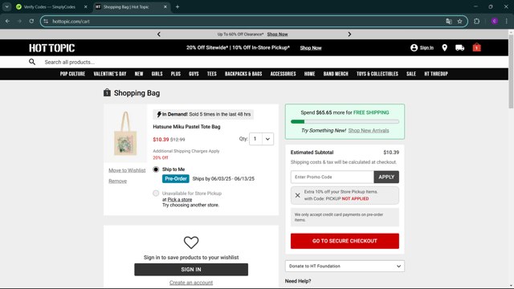This screenshot has width=514, height=289.
Task: Focus the Enter Promo Code field
Action: tap(332, 177)
